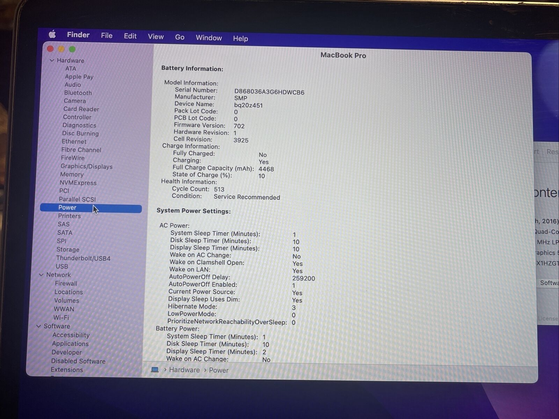Click Power in the bottom path bar
This screenshot has width=559, height=419.
pos(219,370)
